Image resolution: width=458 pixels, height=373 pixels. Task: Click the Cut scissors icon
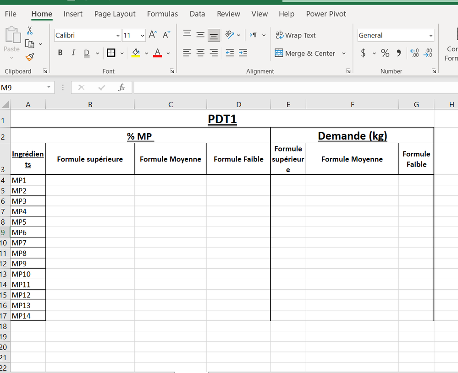tap(29, 30)
